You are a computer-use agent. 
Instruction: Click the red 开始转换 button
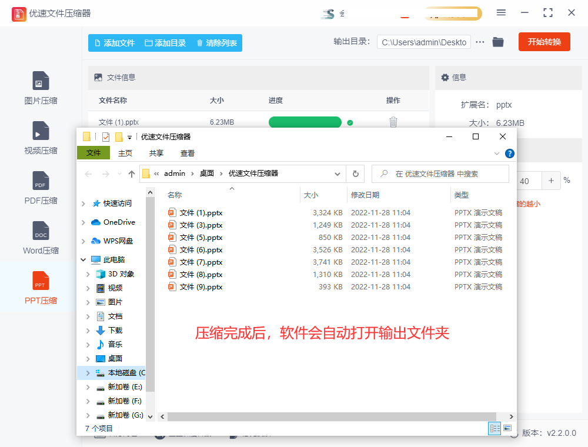(x=544, y=42)
